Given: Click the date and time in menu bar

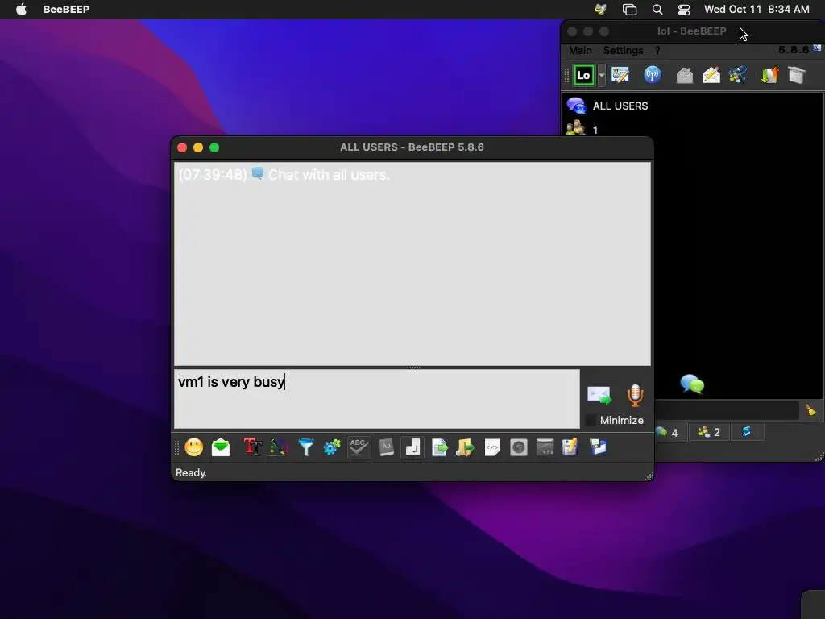Looking at the screenshot, I should click(757, 10).
